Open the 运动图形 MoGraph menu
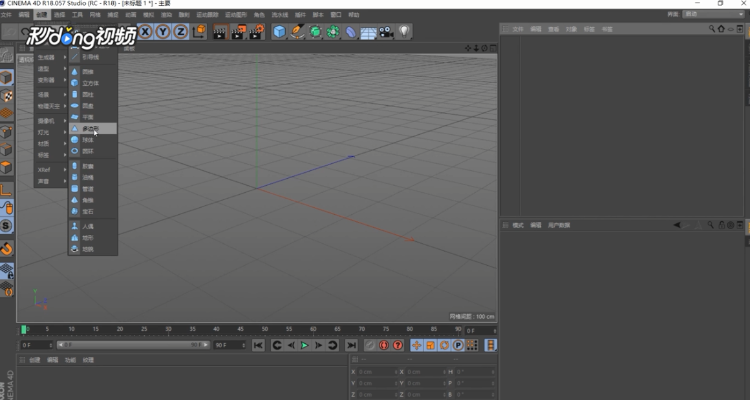 (x=236, y=15)
